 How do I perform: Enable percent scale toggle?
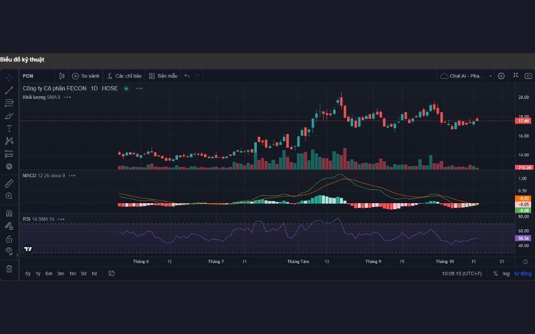(x=495, y=274)
